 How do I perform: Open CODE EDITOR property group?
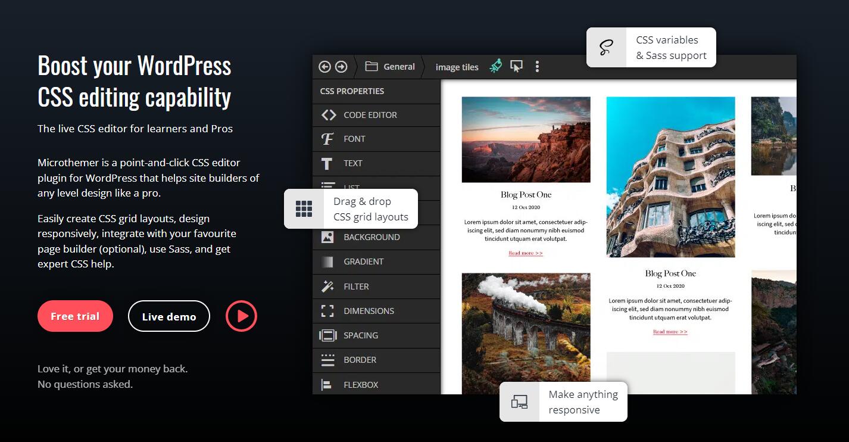click(x=376, y=115)
